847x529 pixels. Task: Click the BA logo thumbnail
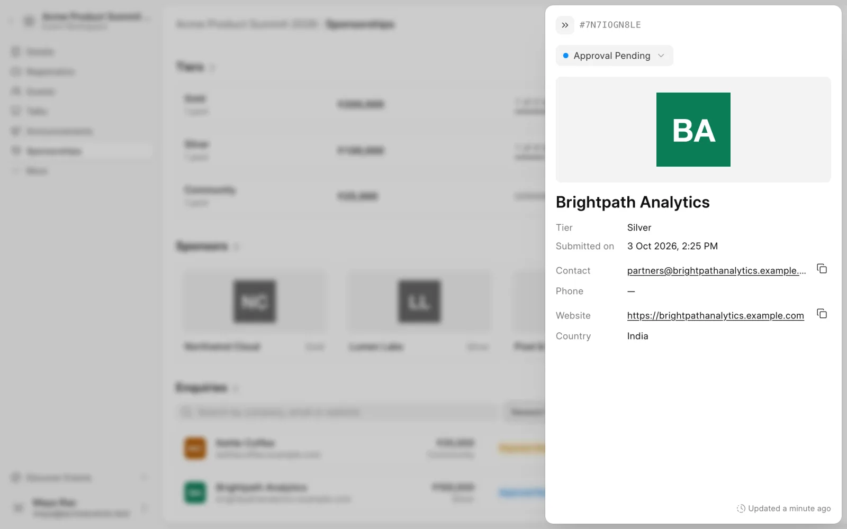[693, 130]
